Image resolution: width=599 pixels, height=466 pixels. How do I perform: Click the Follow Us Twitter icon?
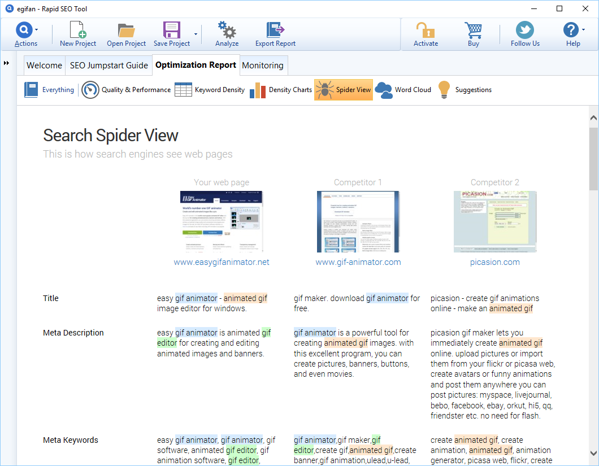click(525, 31)
